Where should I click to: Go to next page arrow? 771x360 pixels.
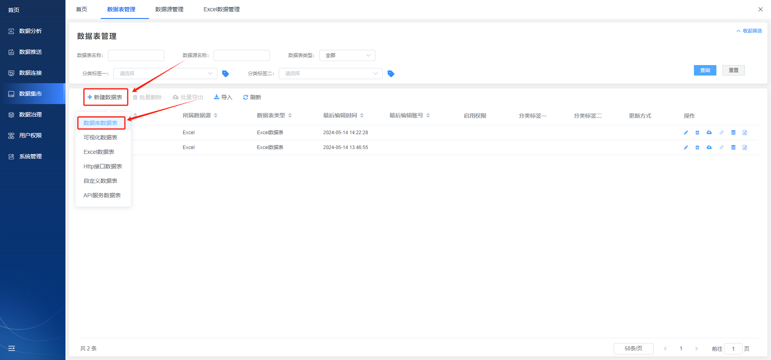(697, 349)
